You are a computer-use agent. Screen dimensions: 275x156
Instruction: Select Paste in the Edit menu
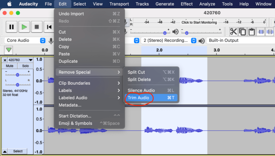coord(89,54)
